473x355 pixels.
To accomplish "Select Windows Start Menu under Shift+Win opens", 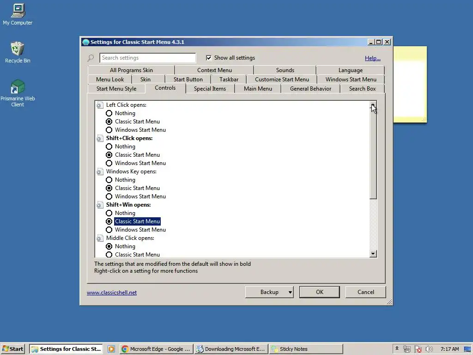I will click(109, 230).
